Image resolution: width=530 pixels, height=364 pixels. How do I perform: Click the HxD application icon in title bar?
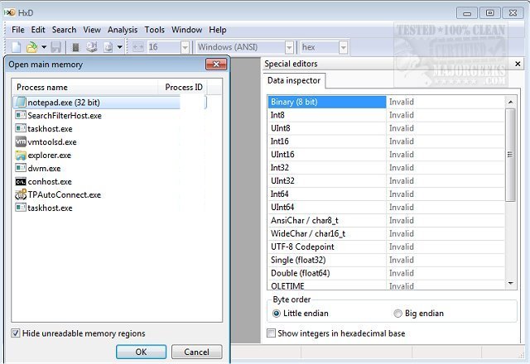tap(9, 13)
